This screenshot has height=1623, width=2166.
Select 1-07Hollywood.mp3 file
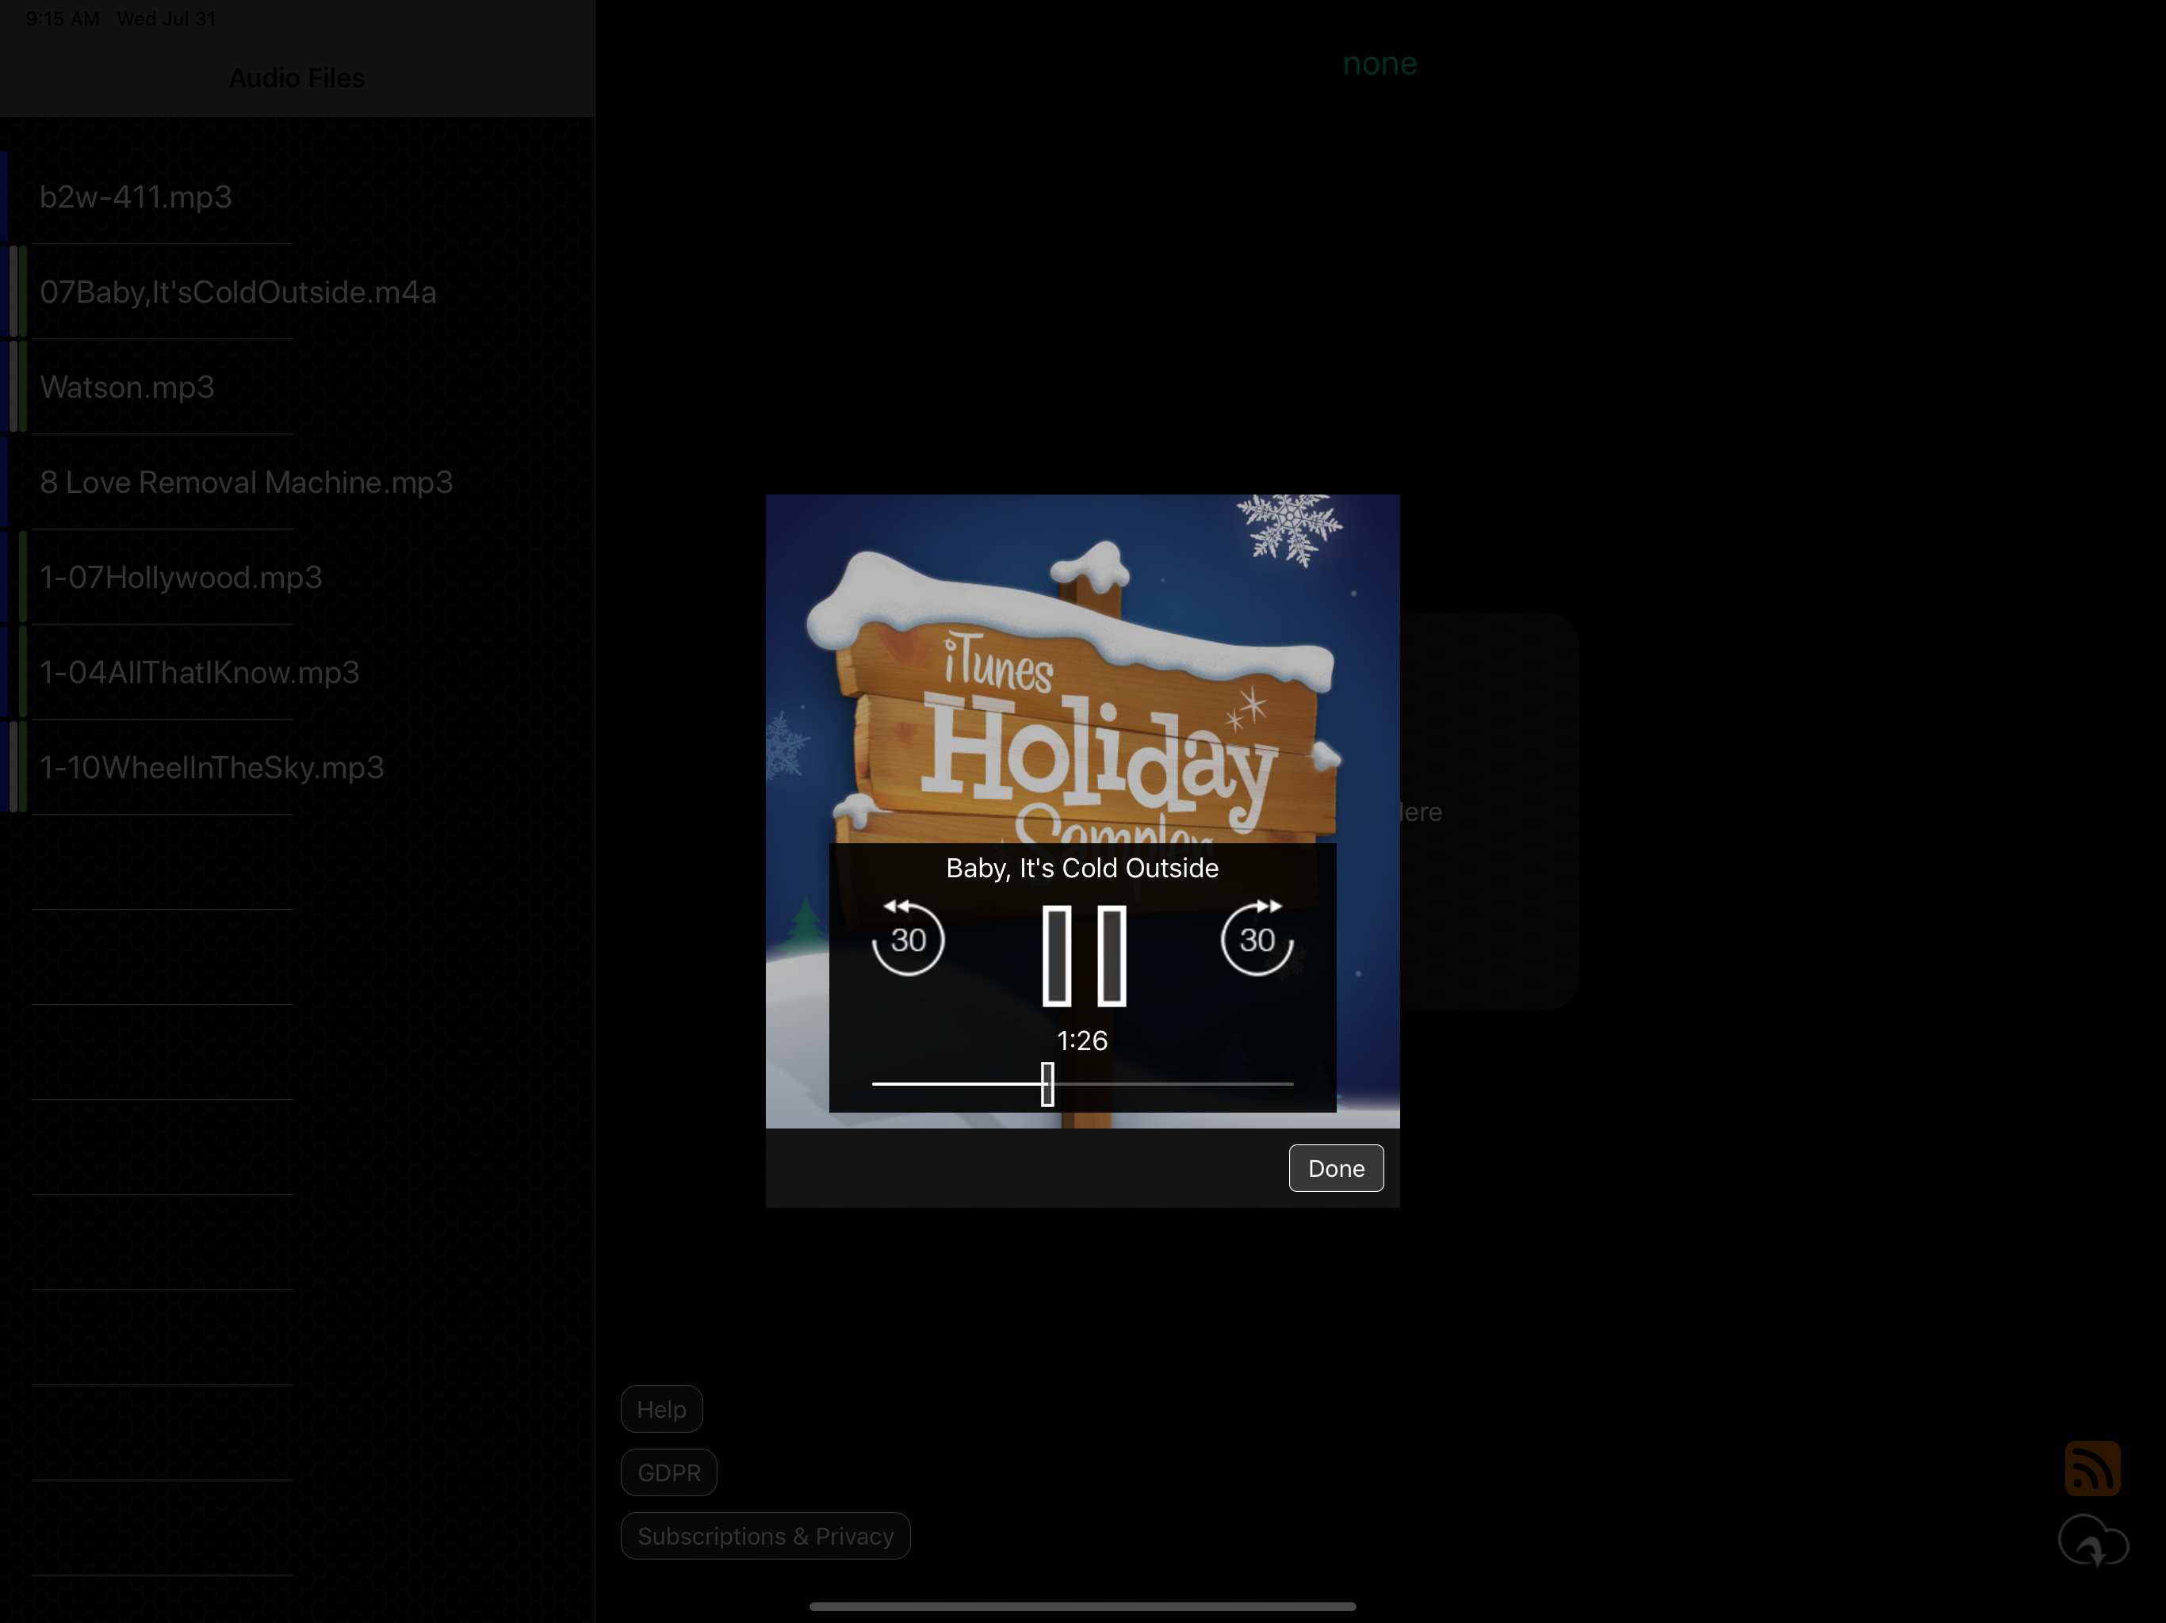tap(297, 577)
